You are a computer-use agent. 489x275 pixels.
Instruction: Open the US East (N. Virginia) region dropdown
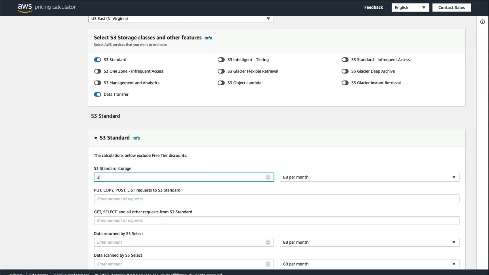point(181,19)
